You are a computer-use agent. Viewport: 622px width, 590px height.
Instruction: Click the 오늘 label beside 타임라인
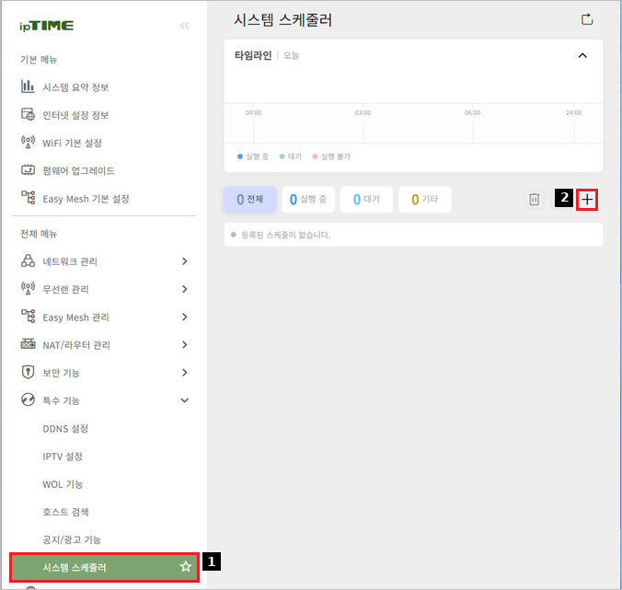[x=291, y=55]
